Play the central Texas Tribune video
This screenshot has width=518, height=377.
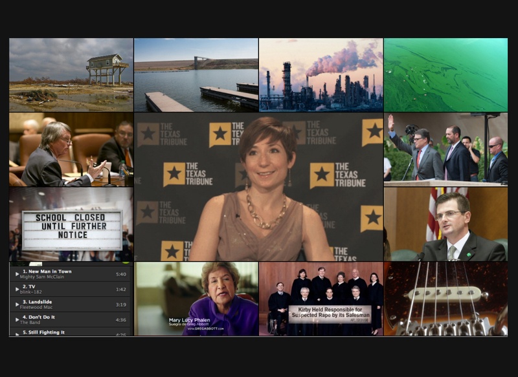tap(258, 187)
